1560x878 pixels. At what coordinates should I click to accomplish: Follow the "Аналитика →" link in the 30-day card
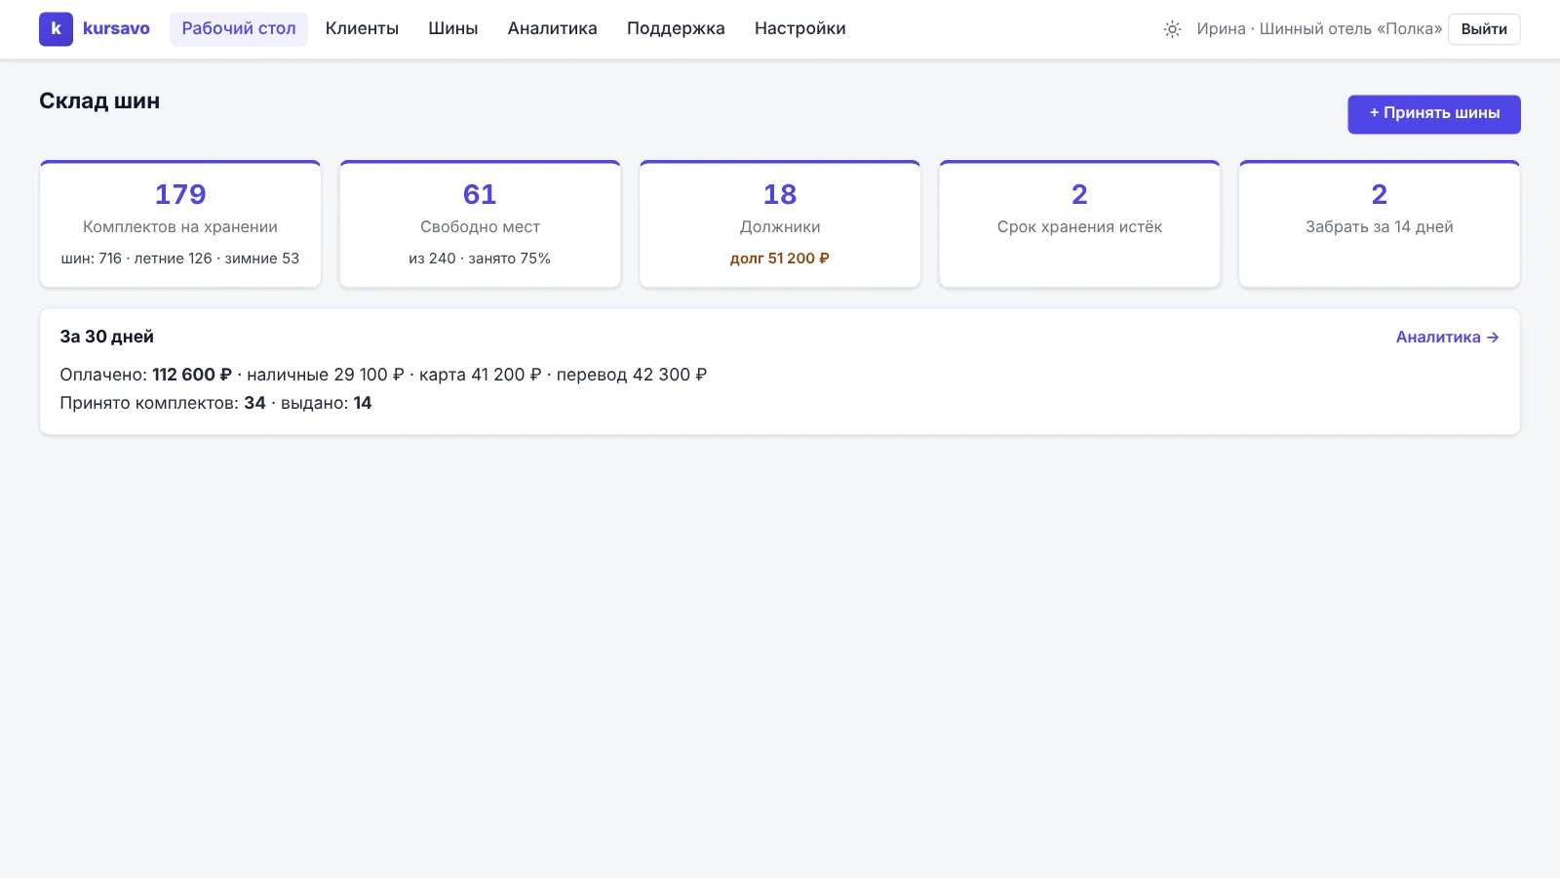click(1448, 337)
